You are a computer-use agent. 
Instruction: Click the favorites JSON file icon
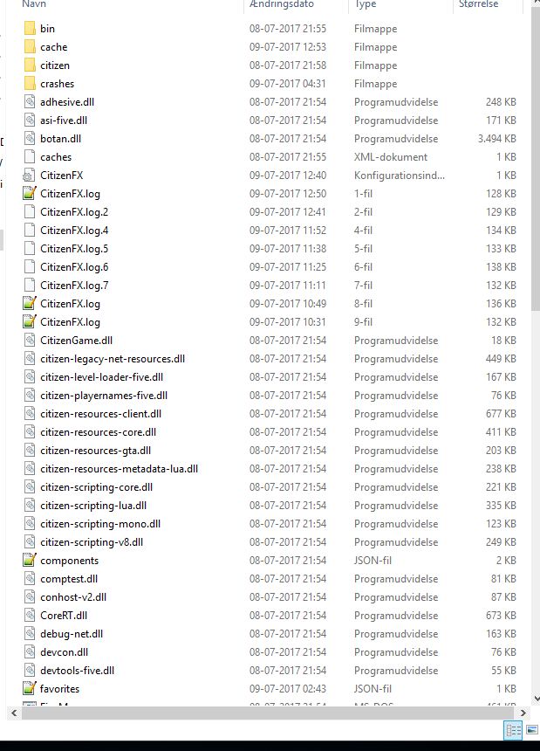tap(29, 689)
